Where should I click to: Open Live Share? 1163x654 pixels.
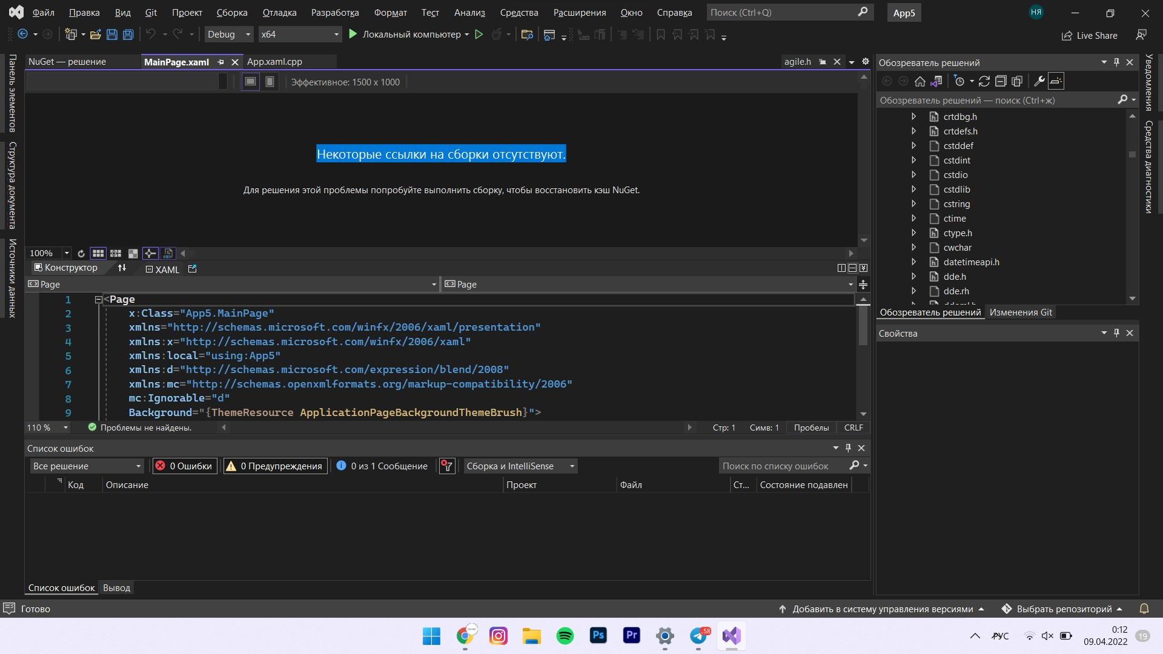[x=1089, y=36]
